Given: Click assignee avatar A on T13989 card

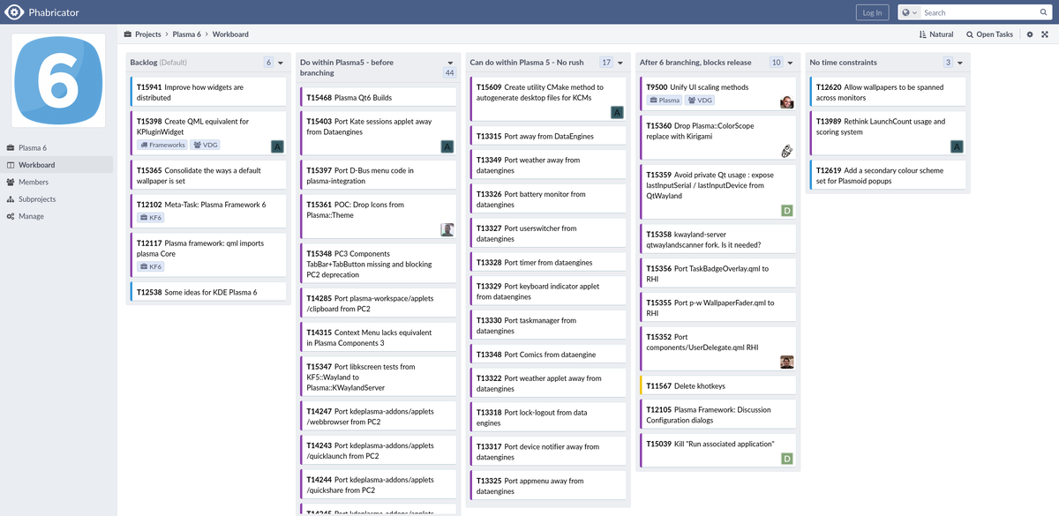Looking at the screenshot, I should click(957, 146).
